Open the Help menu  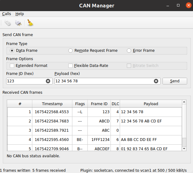tap(20, 14)
